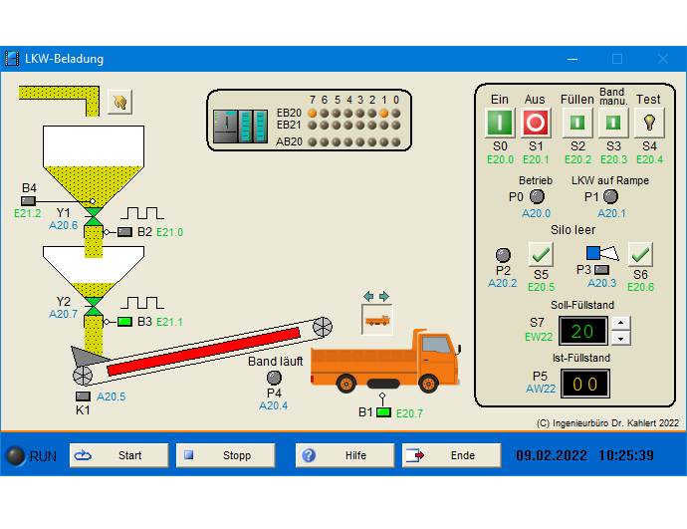687x529 pixels.
Task: Open Hilfe help
Action: [345, 455]
